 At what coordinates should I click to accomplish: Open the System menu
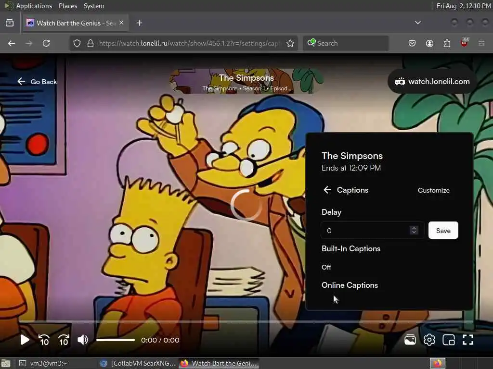[x=94, y=6]
